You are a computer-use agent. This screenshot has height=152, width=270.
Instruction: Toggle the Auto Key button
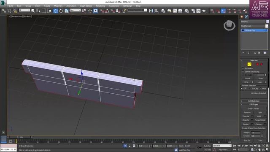(x=207, y=146)
